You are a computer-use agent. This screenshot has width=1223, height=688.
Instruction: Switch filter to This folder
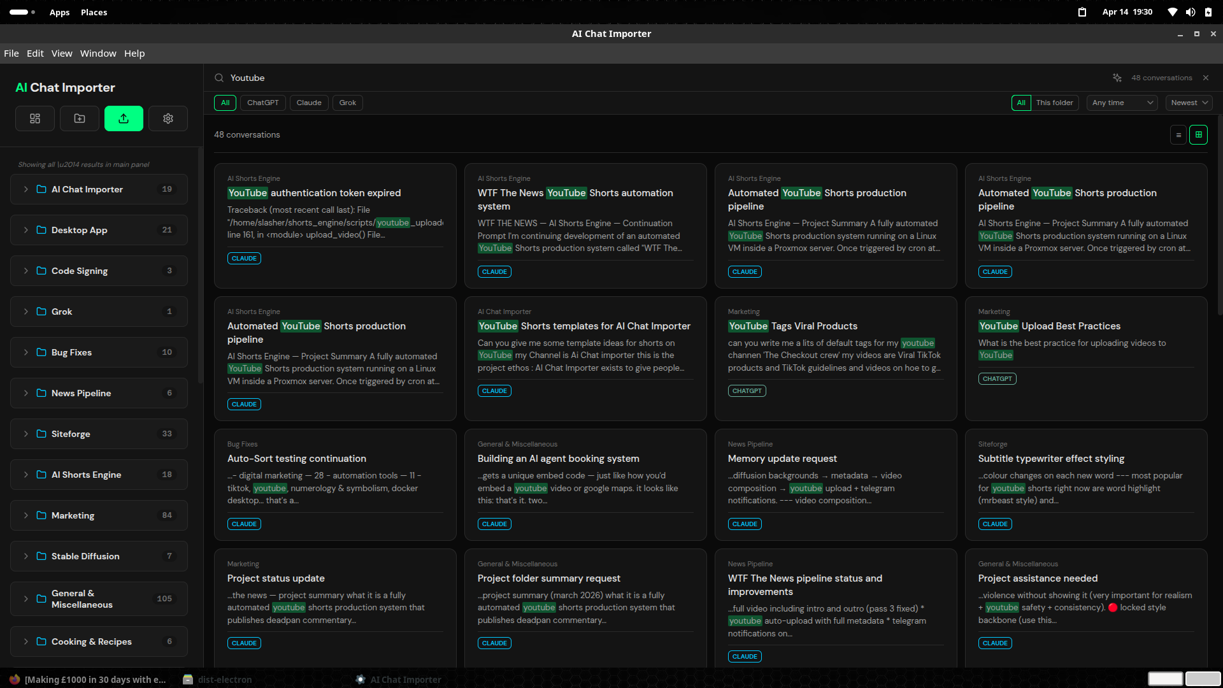[x=1054, y=103]
